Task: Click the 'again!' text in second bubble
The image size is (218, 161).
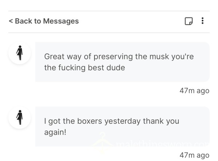Action: point(55,132)
